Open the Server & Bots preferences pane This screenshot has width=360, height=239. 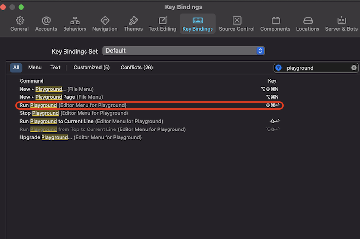click(341, 24)
